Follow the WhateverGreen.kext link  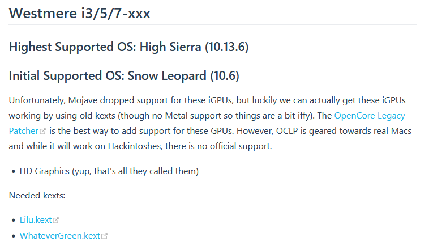pos(60,235)
